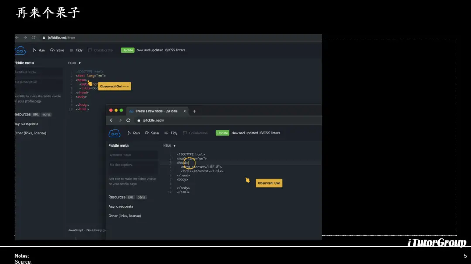Click the red close window dot

111,110
